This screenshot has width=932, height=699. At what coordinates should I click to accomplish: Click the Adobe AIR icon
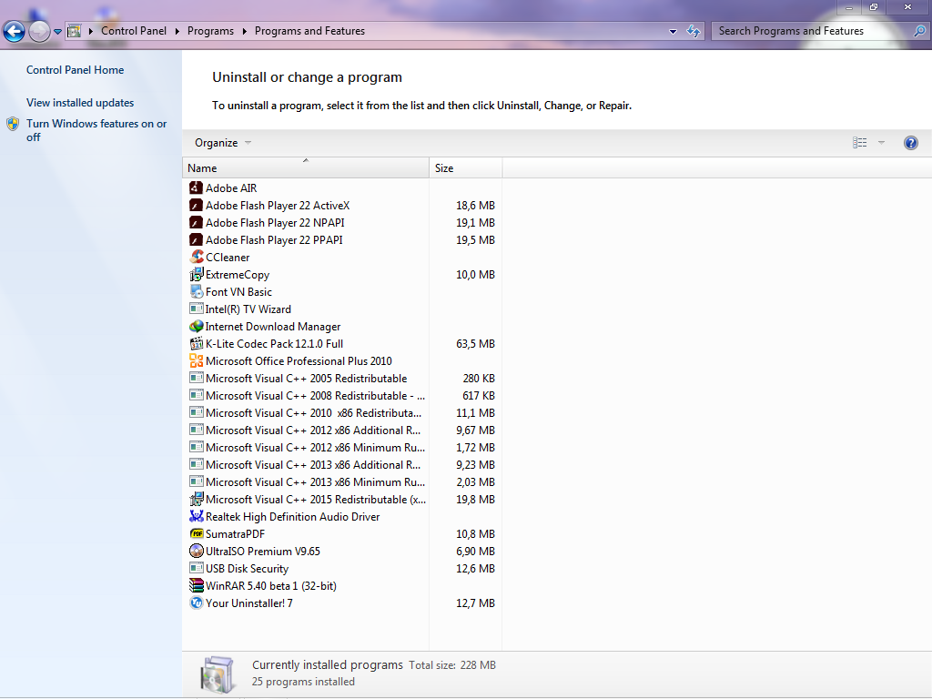point(197,187)
